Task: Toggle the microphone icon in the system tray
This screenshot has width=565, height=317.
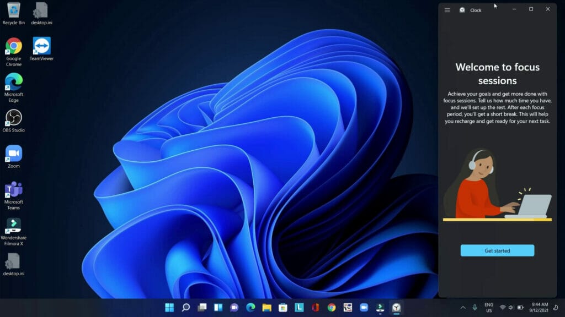Action: pos(476,307)
